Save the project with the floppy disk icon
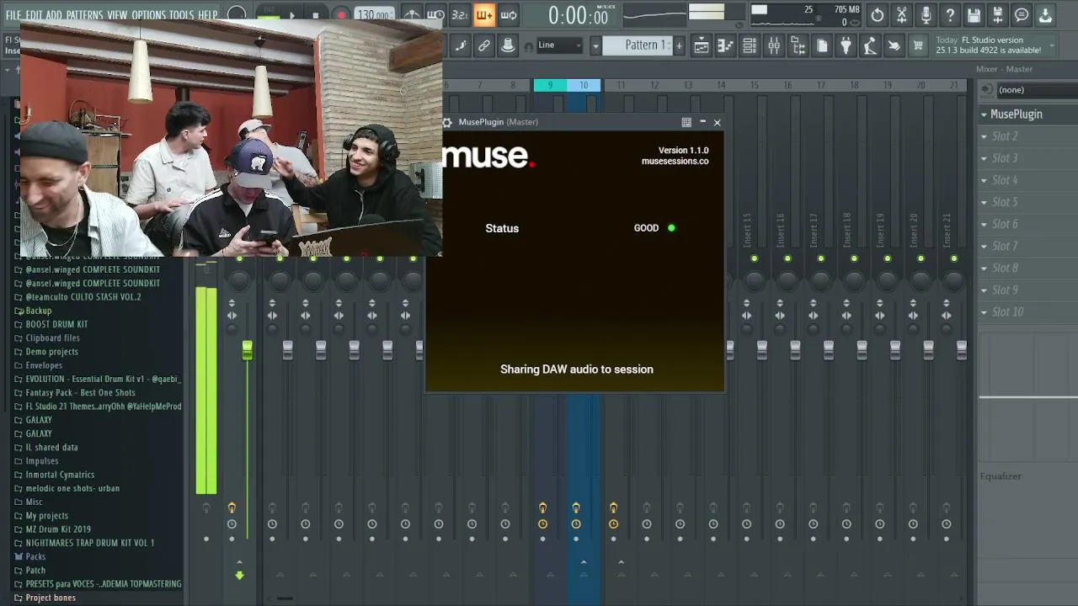 point(974,15)
